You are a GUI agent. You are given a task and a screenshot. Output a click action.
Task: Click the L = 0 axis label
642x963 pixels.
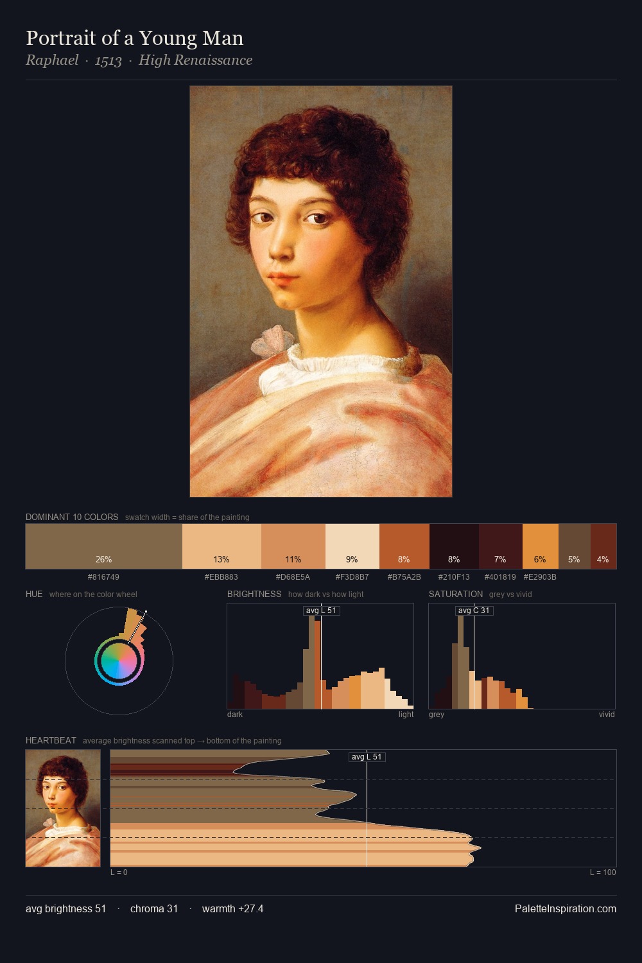tap(119, 872)
